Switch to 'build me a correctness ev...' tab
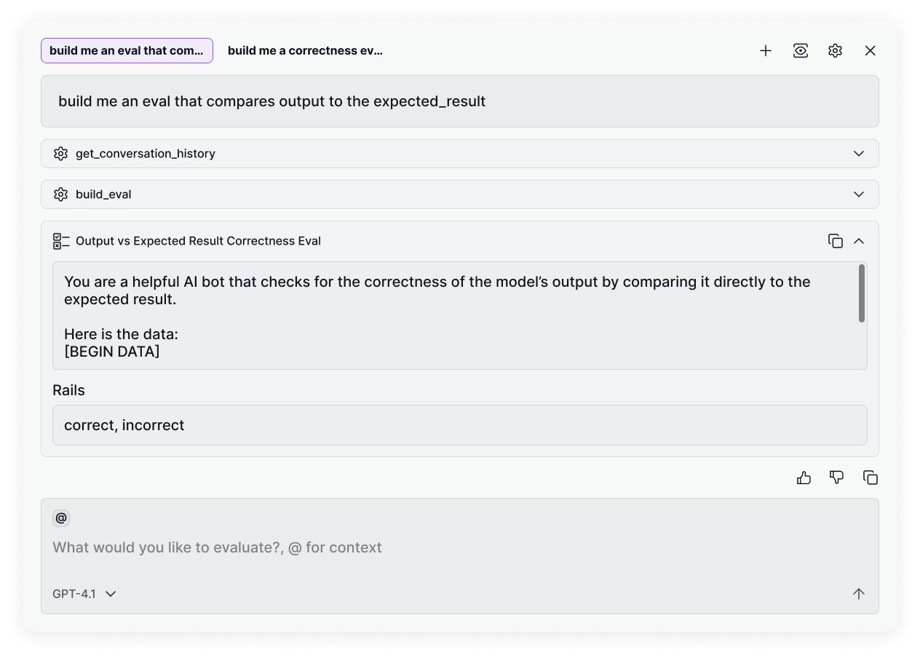Image resolution: width=920 pixels, height=658 pixels. pyautogui.click(x=305, y=51)
